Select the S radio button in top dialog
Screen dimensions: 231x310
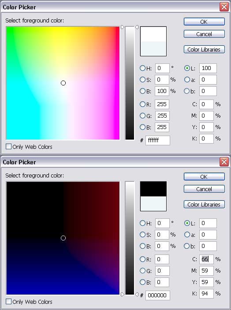pyautogui.click(x=142, y=79)
